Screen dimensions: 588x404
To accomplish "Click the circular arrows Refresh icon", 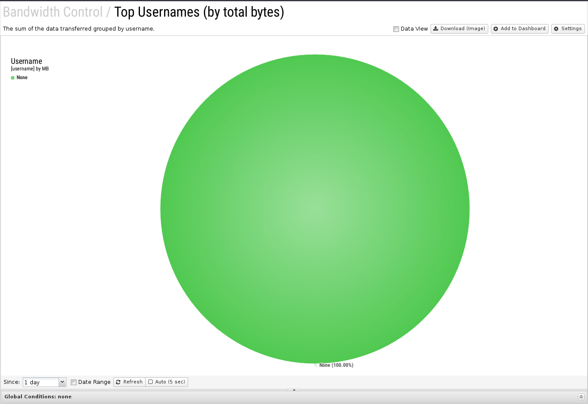I will click(118, 382).
